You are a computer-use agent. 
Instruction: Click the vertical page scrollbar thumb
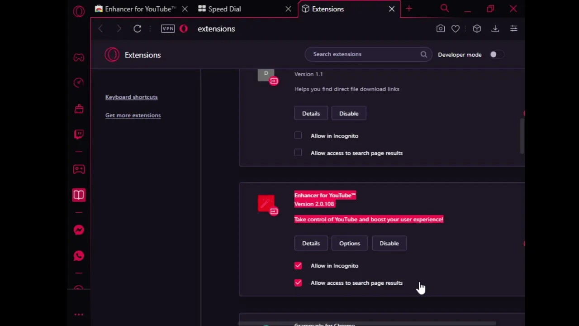522,136
